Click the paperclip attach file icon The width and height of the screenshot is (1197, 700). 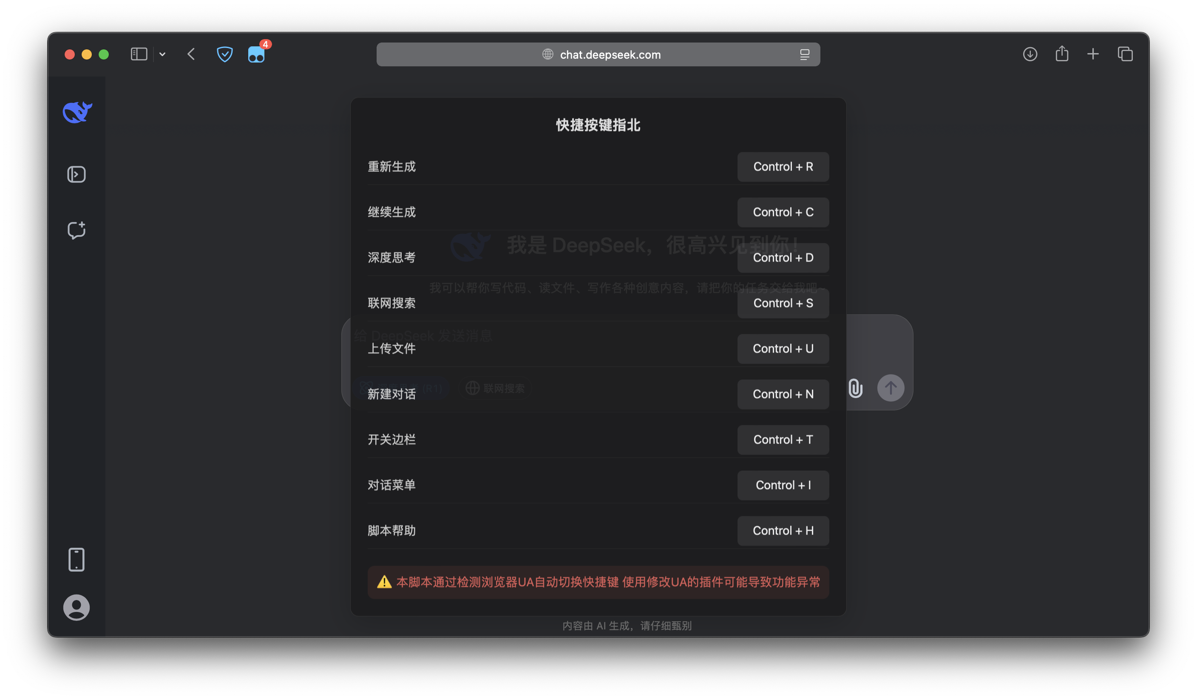point(856,388)
